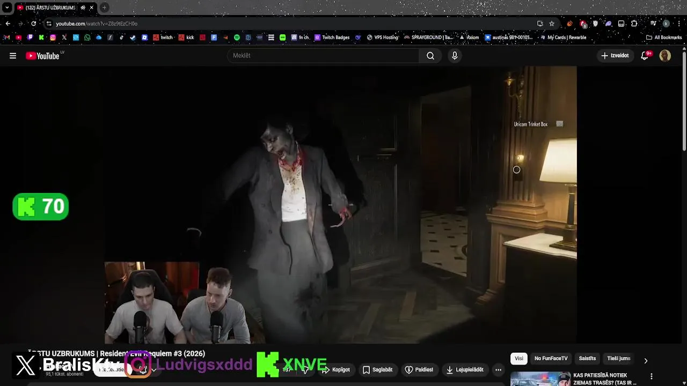687x386 pixels.
Task: Open the YouTube hamburger guide menu
Action: (x=13, y=56)
